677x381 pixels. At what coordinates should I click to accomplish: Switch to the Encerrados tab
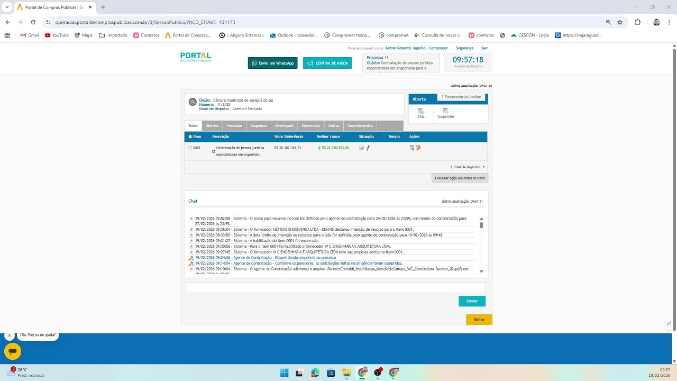coord(311,126)
